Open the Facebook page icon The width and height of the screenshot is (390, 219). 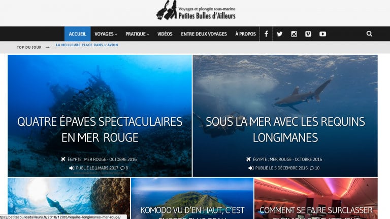coord(266,34)
